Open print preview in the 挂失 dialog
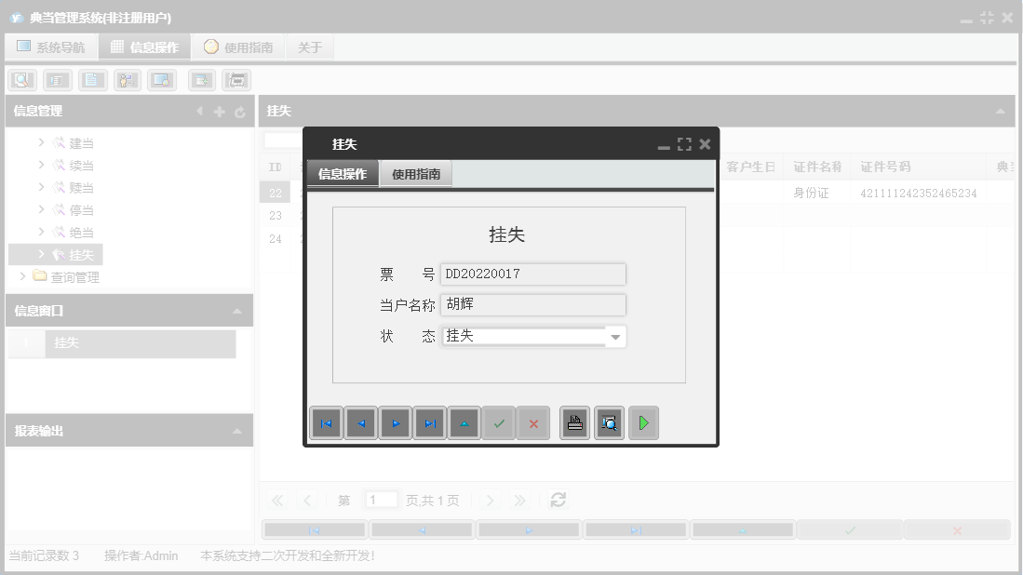The image size is (1023, 575). pos(609,423)
